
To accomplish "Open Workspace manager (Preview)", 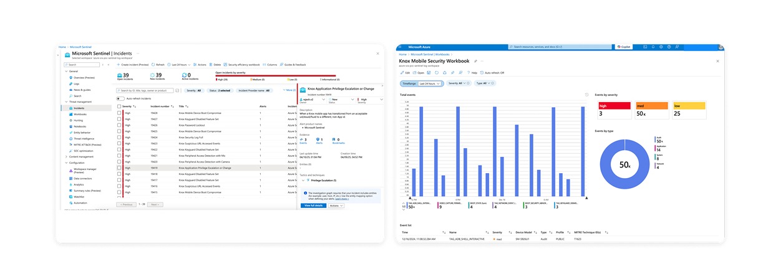I will pyautogui.click(x=84, y=171).
